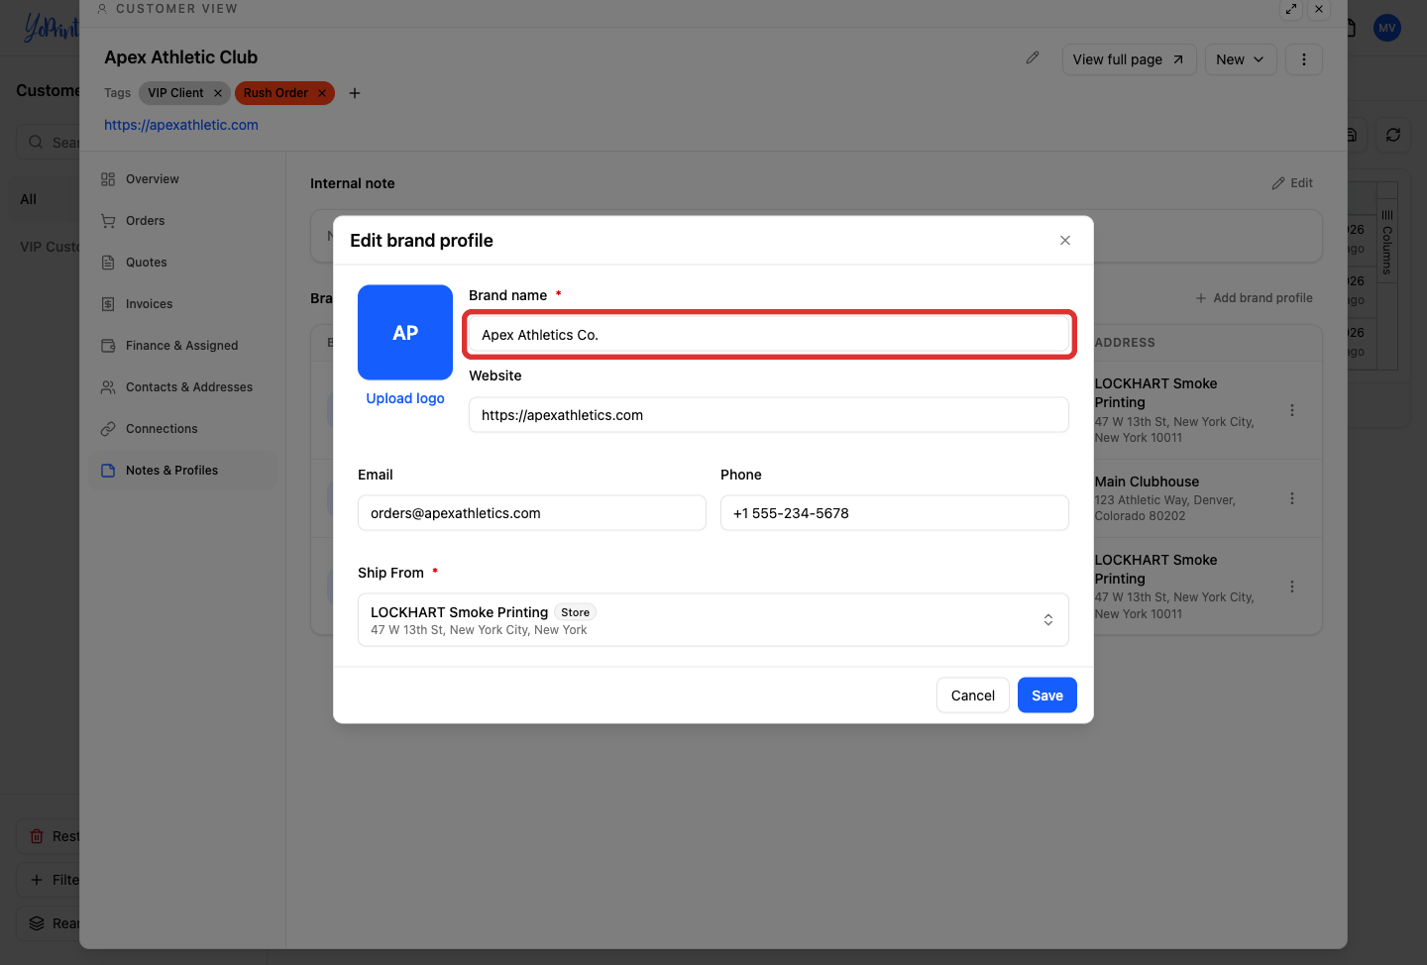This screenshot has width=1427, height=965.
Task: Click the Email input field
Action: [x=532, y=513]
